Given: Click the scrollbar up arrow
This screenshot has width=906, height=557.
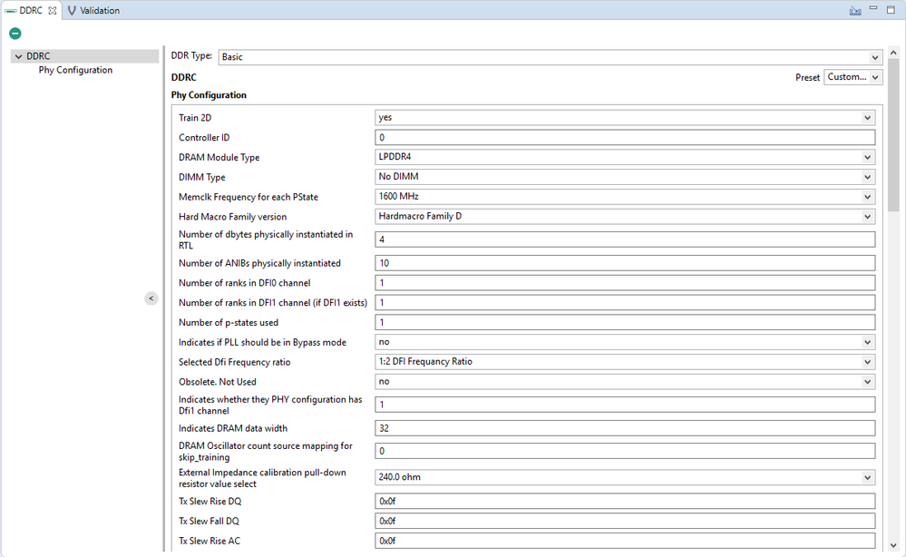Looking at the screenshot, I should [x=893, y=54].
